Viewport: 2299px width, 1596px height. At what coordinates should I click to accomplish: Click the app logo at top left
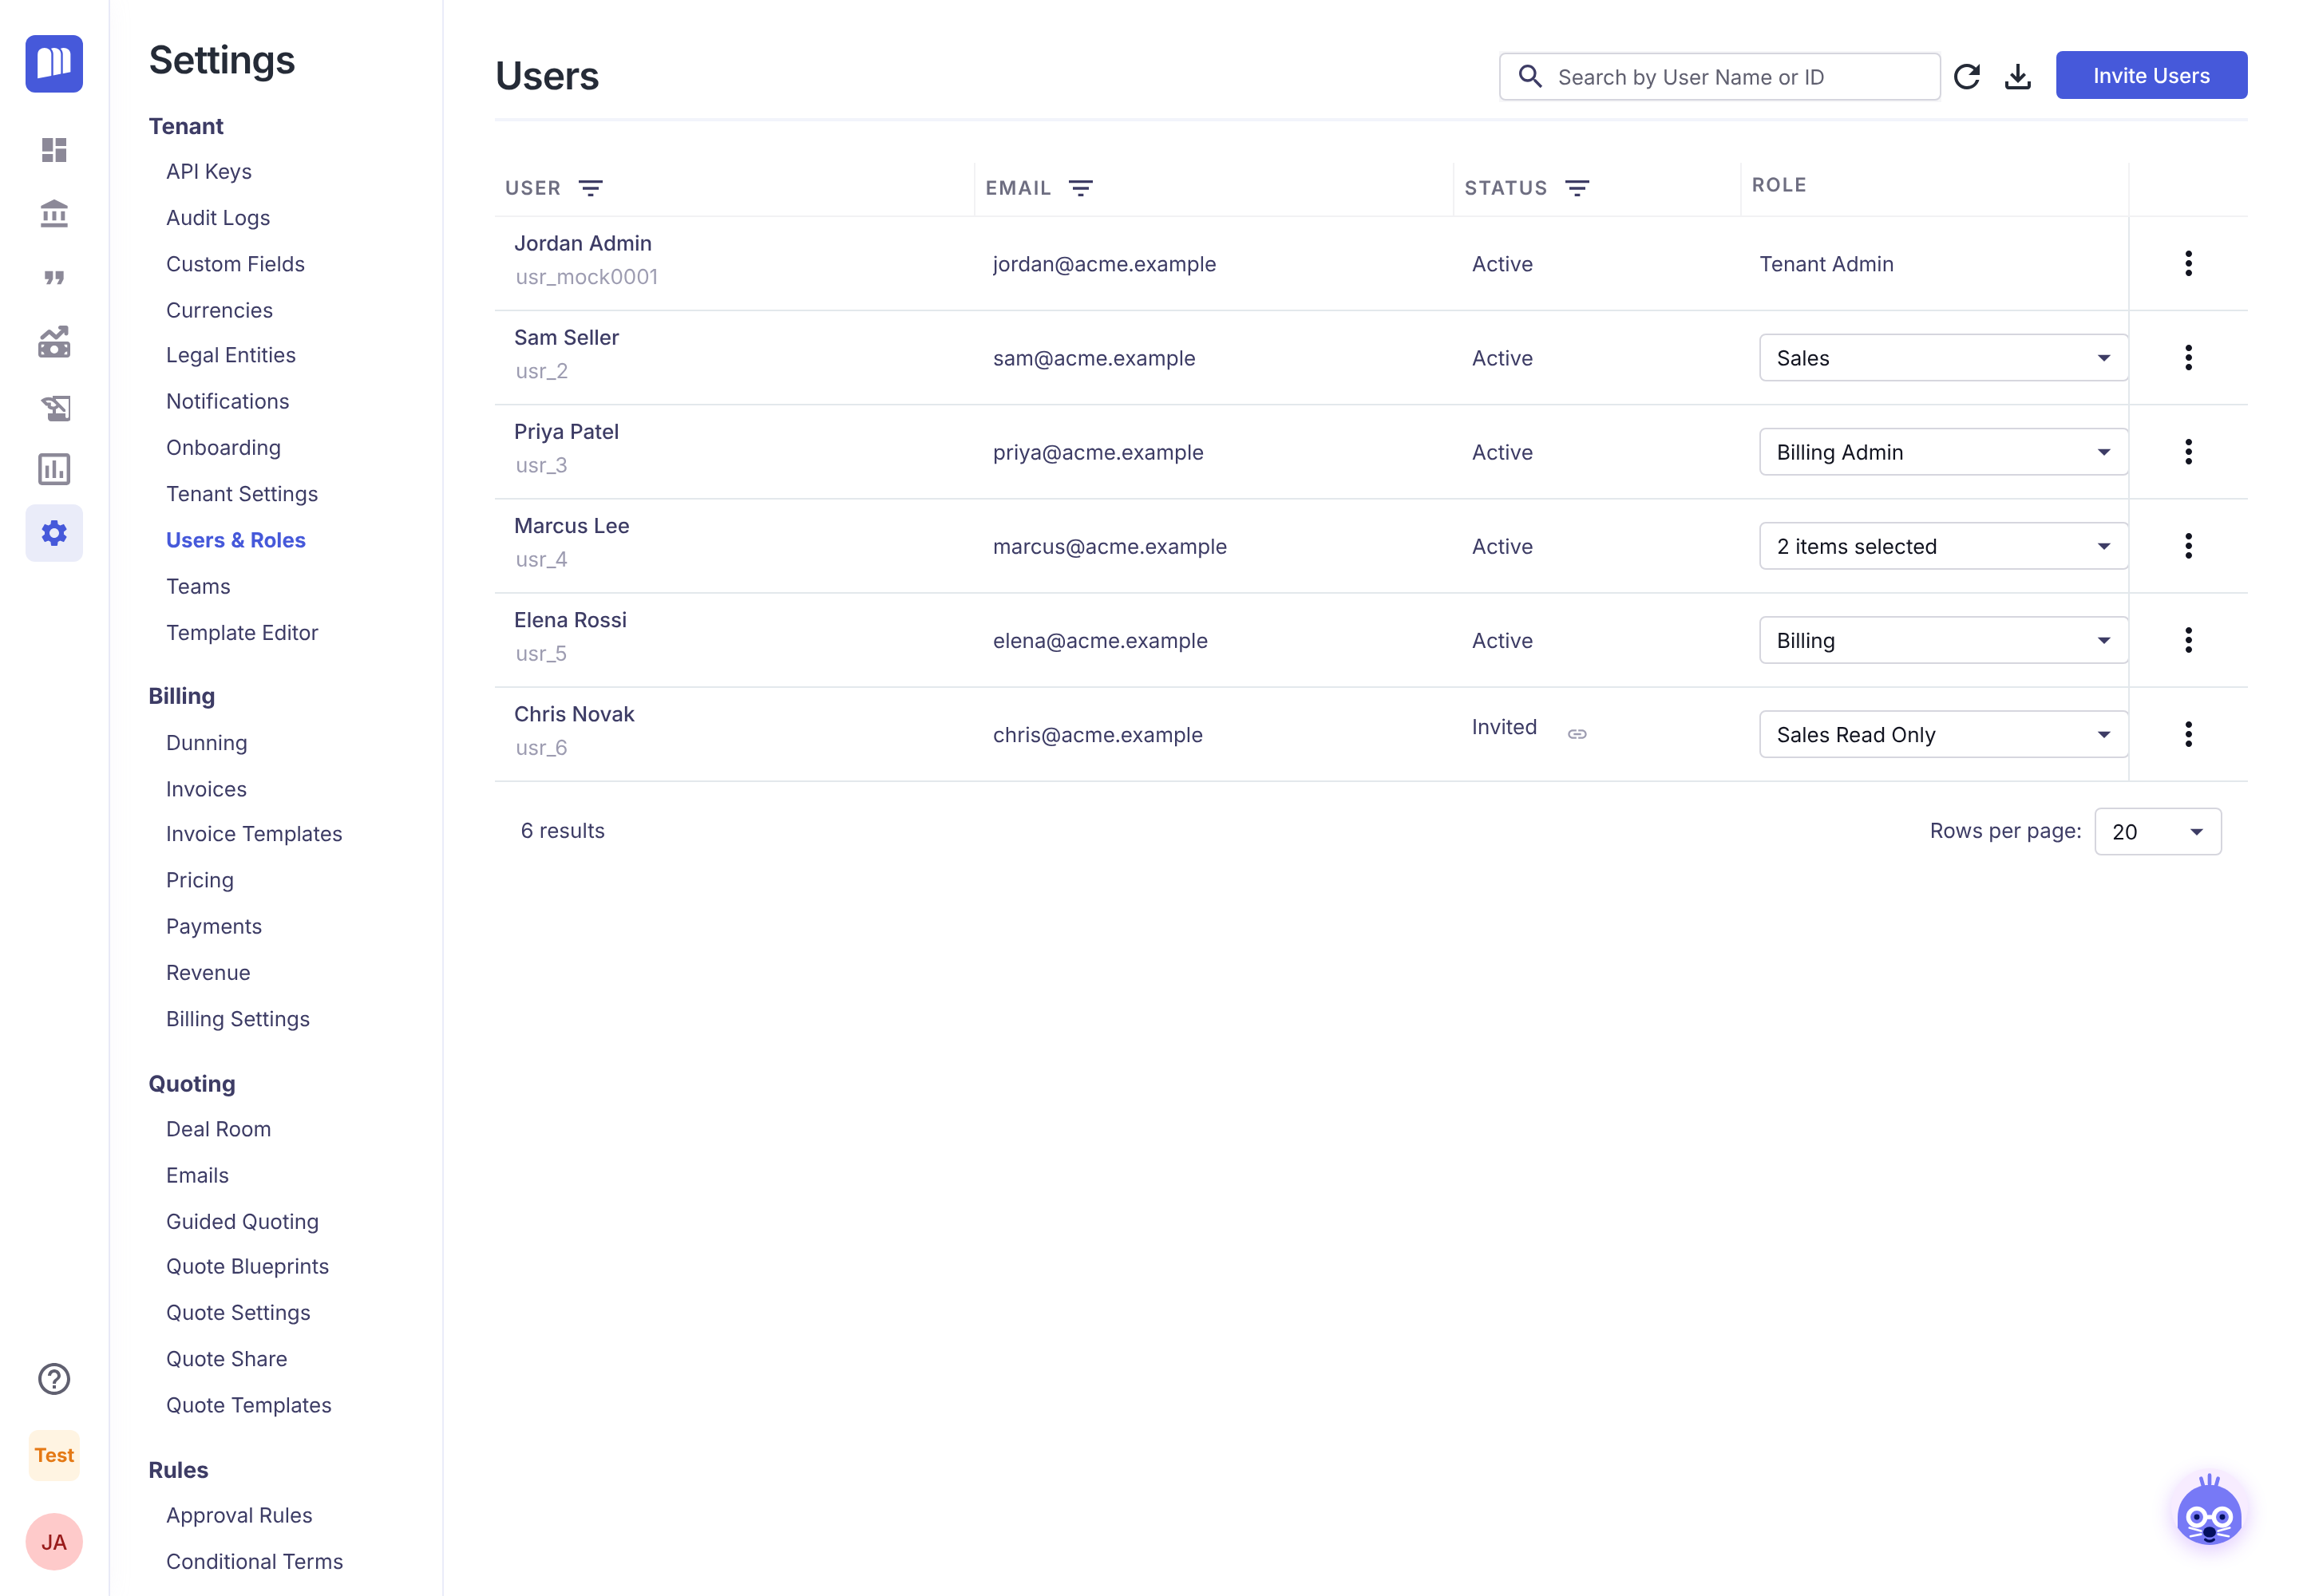(x=54, y=63)
